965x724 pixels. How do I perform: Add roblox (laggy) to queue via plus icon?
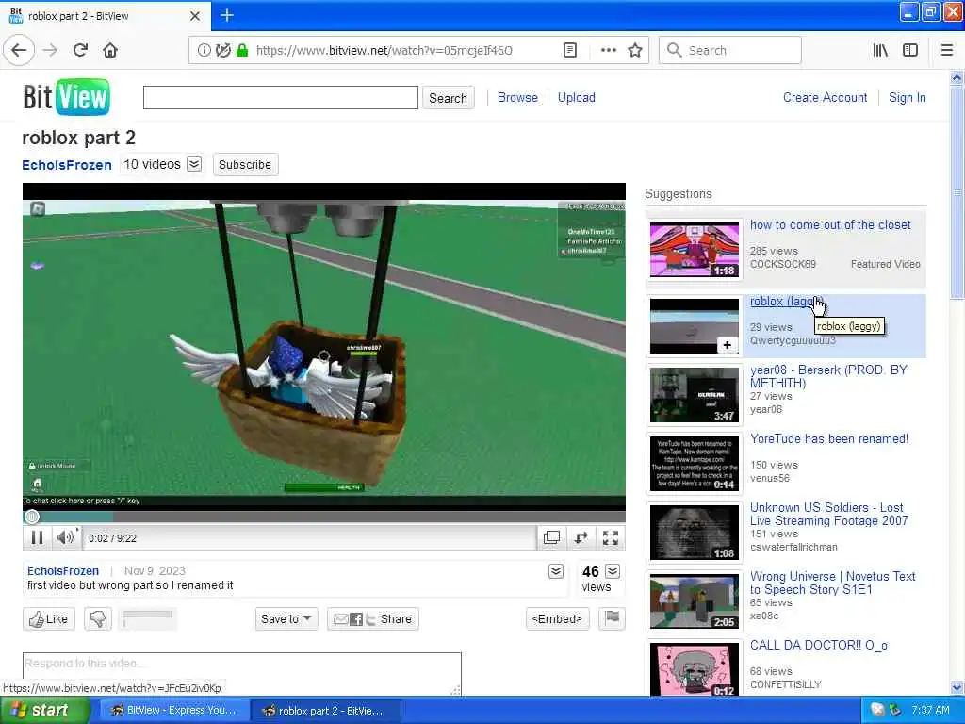pyautogui.click(x=727, y=345)
